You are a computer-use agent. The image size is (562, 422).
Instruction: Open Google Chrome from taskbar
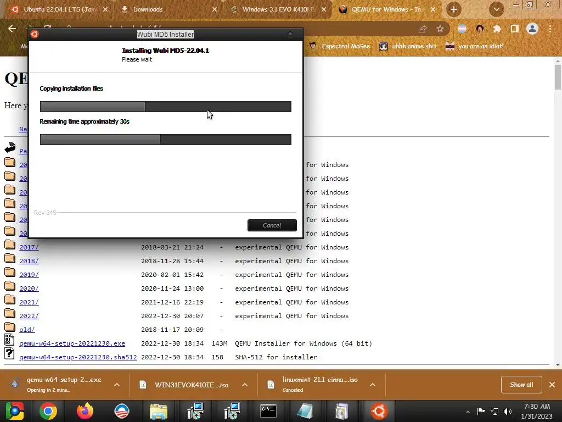[48, 411]
